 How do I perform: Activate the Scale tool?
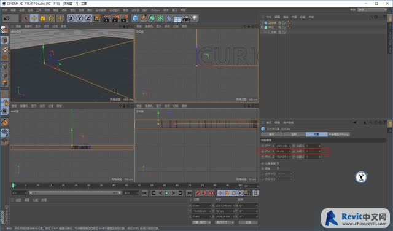42,18
